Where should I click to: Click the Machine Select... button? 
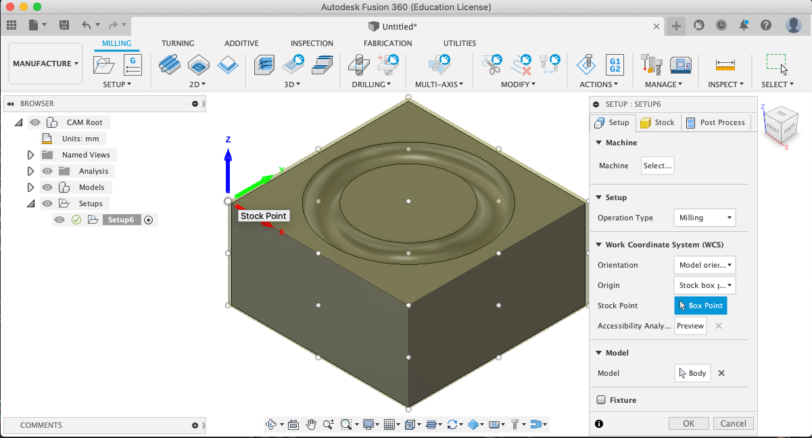tap(658, 166)
